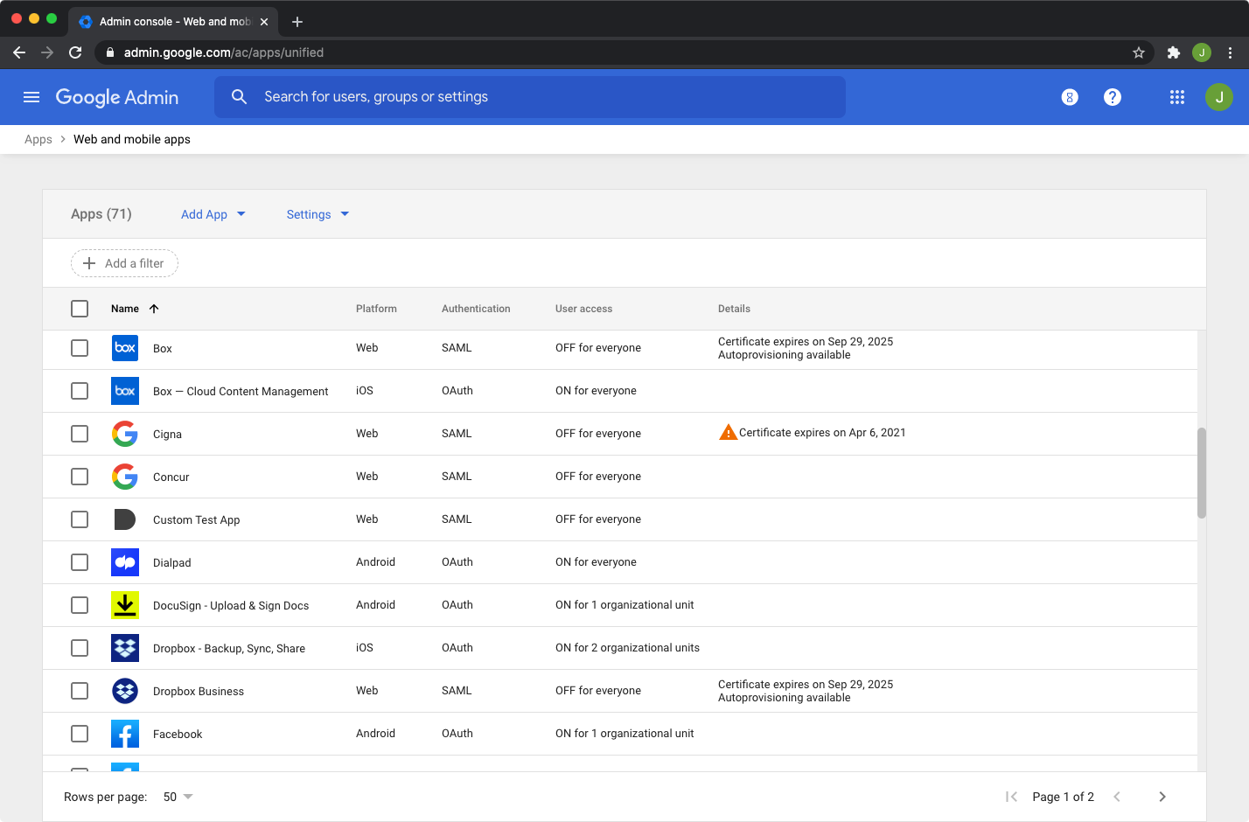Go to the previous page of apps
Screen dimensions: 1249x822
1117,797
